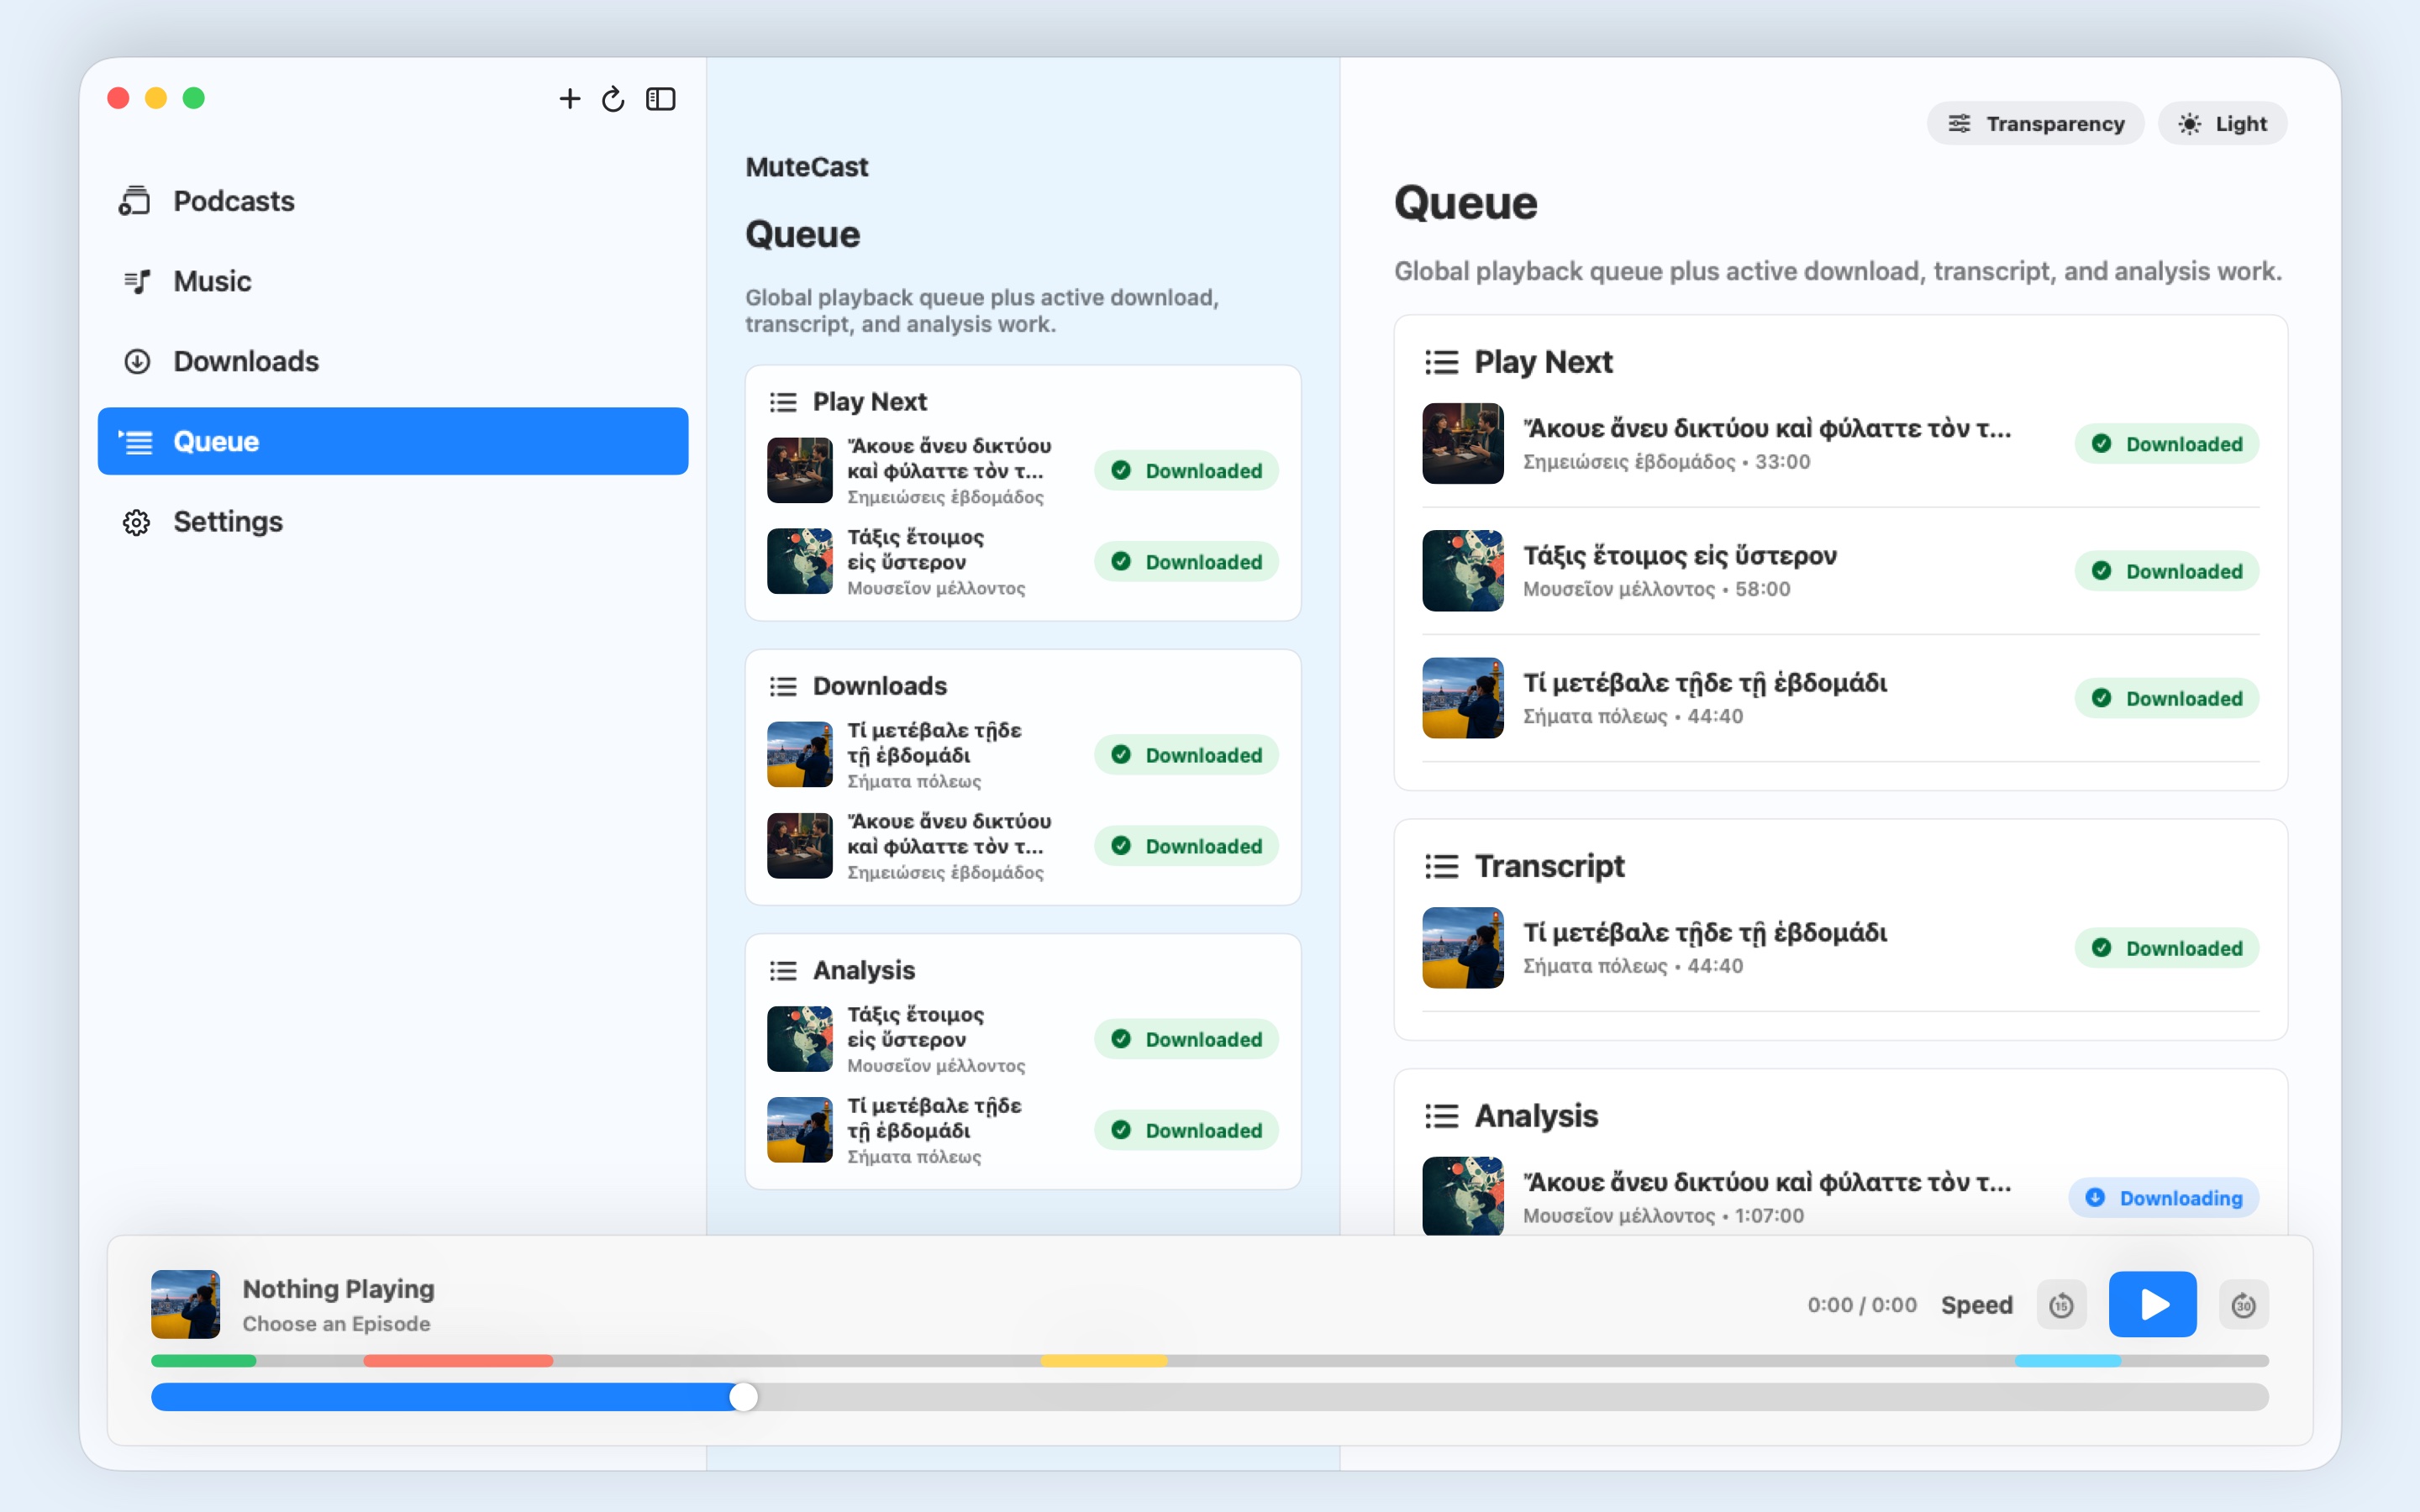Click list icon beside middle pane Play Next
This screenshot has width=2420, height=1512.
(783, 401)
